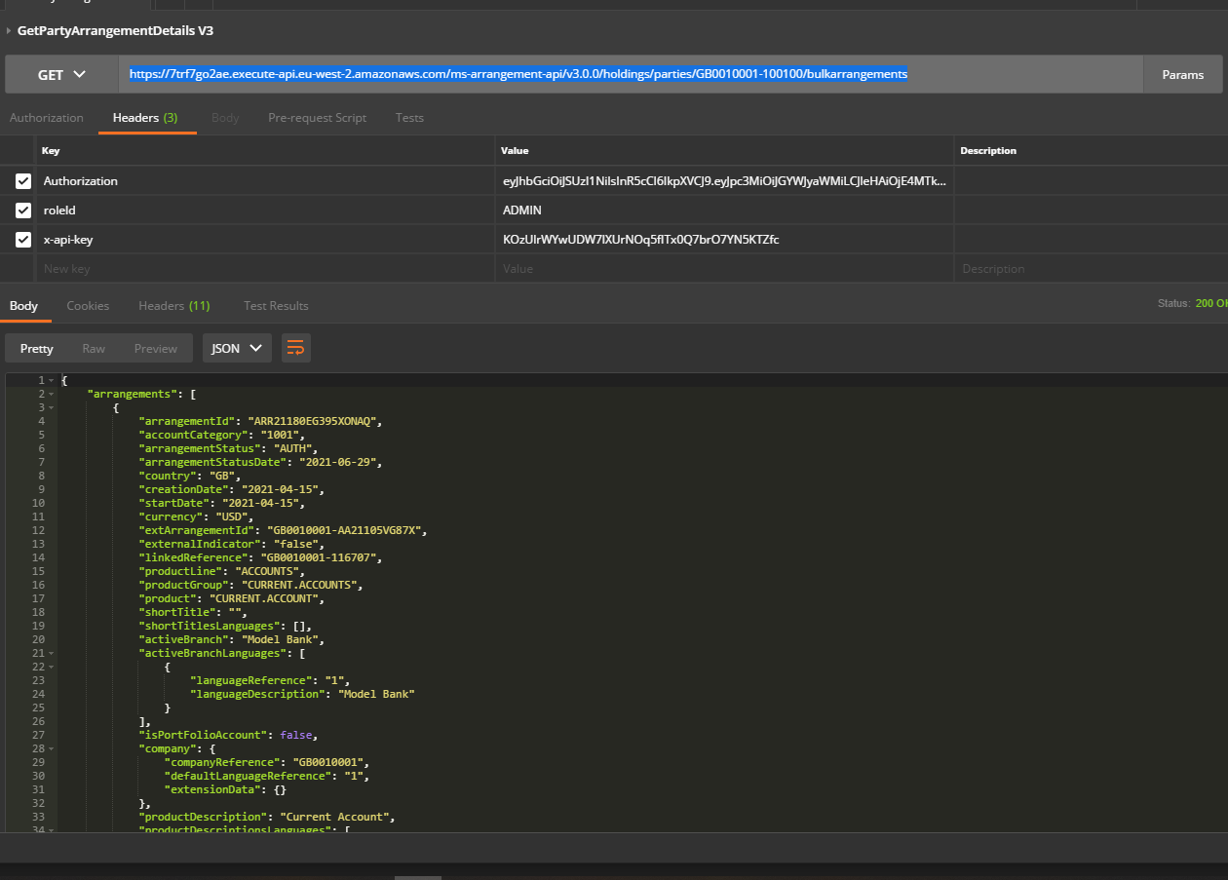This screenshot has height=880, width=1228.
Task: Expand the GetPartyArrangementDetails V3 request title
Action: [x=10, y=31]
